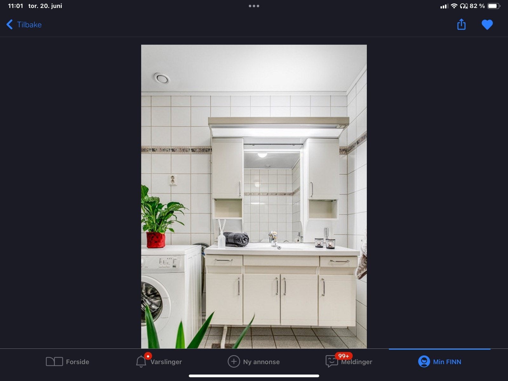Screen dimensions: 508x381
Task: Open the Ny annonse tab
Action: pyautogui.click(x=254, y=362)
